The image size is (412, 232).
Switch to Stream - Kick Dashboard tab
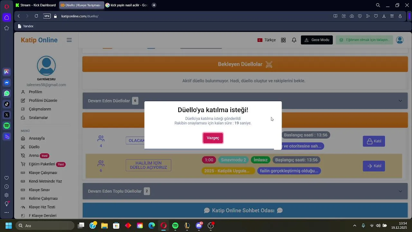coord(36,5)
